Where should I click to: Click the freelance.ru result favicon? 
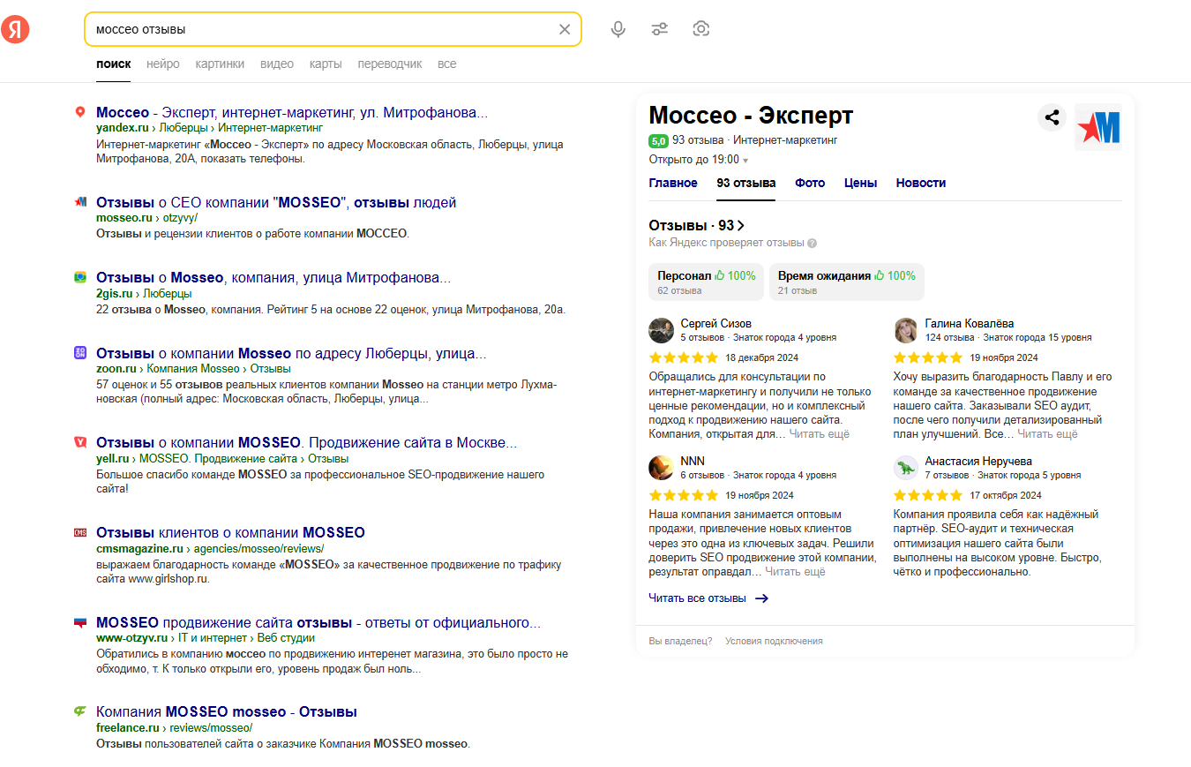pyautogui.click(x=80, y=711)
